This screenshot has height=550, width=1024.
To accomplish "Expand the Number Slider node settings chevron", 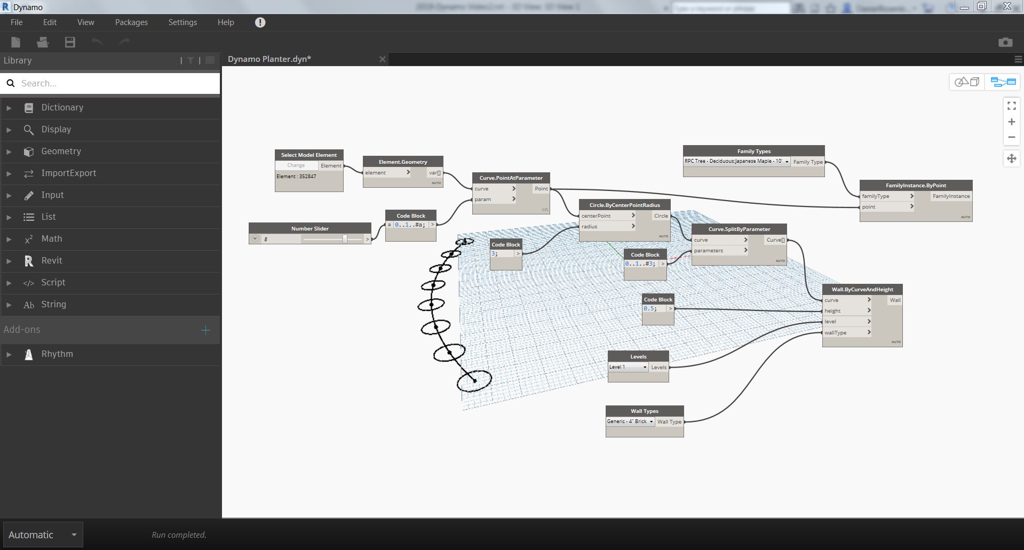I will pyautogui.click(x=255, y=239).
